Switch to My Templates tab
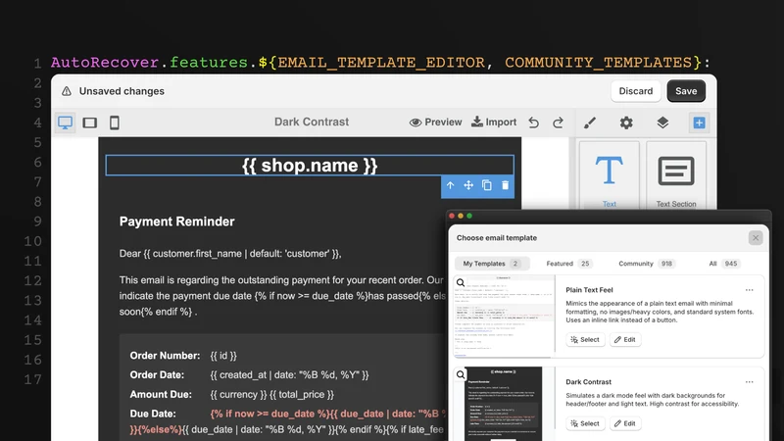The image size is (784, 441). pos(492,264)
